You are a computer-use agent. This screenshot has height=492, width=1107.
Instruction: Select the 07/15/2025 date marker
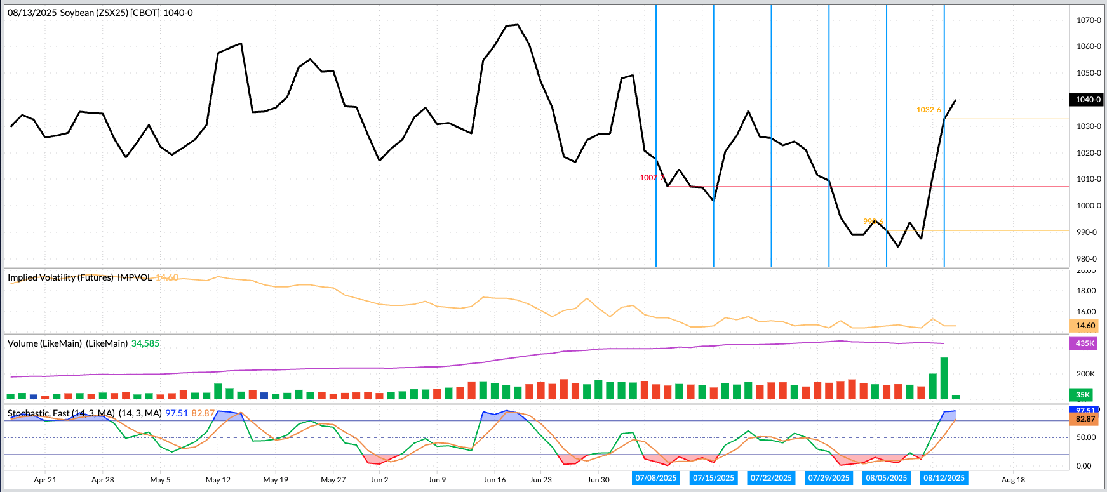(713, 478)
